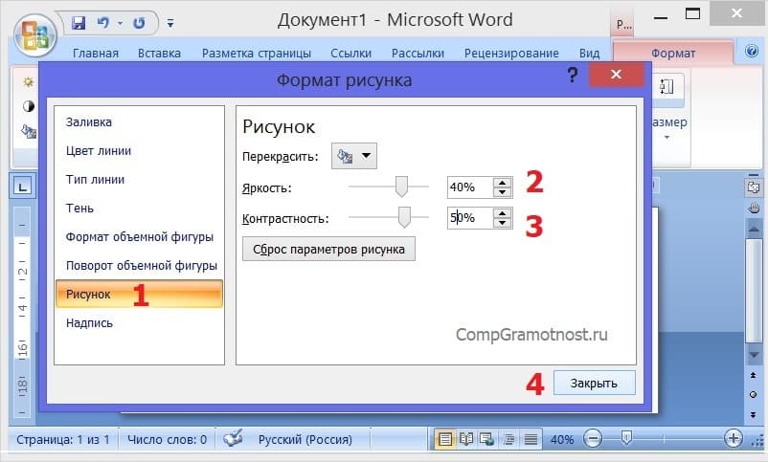
Task: Open the Вид tab
Action: click(x=589, y=53)
